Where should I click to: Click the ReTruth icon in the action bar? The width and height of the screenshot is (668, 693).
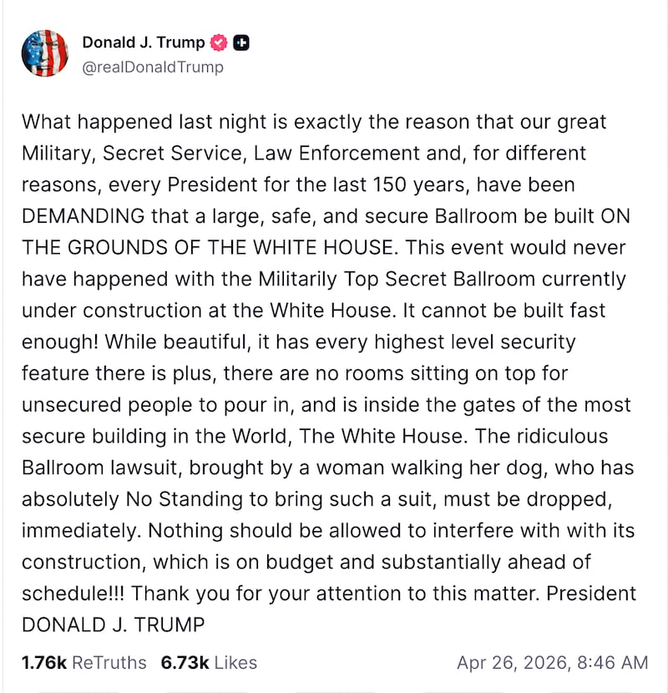coord(209,691)
